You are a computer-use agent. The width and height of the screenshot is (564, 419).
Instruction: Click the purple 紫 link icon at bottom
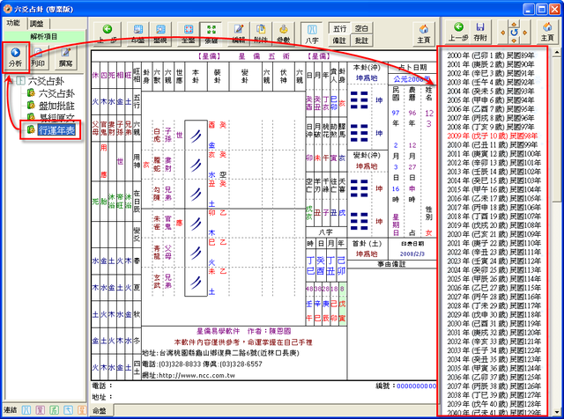click(x=40, y=410)
